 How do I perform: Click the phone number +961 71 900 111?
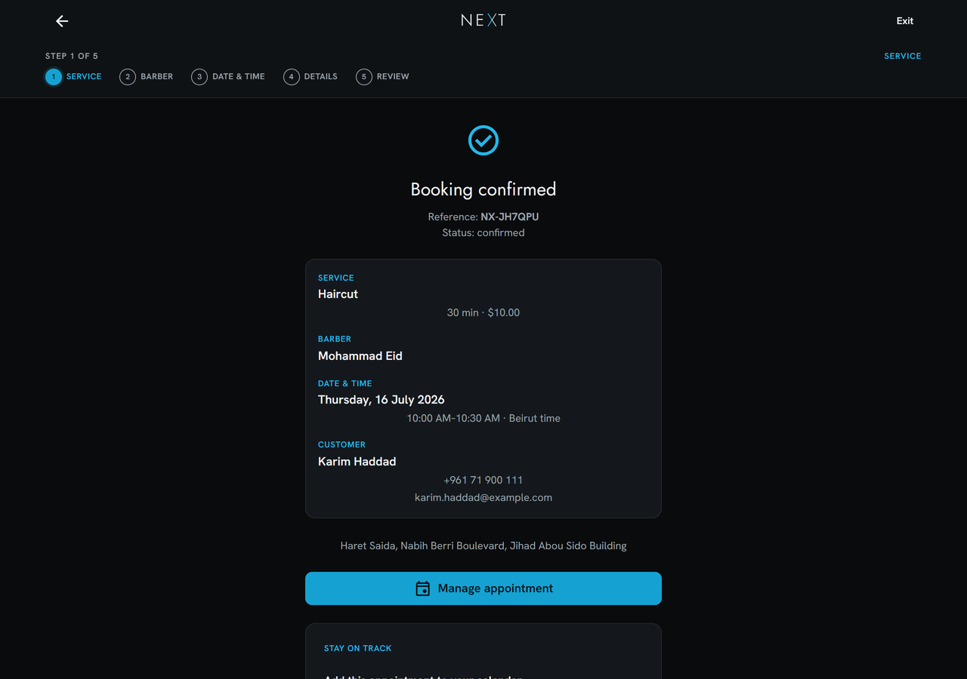[x=483, y=480]
